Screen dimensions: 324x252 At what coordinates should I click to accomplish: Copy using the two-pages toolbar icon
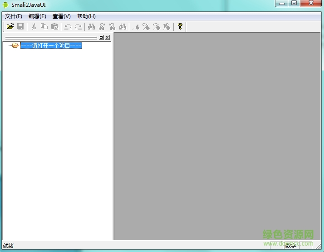point(44,26)
